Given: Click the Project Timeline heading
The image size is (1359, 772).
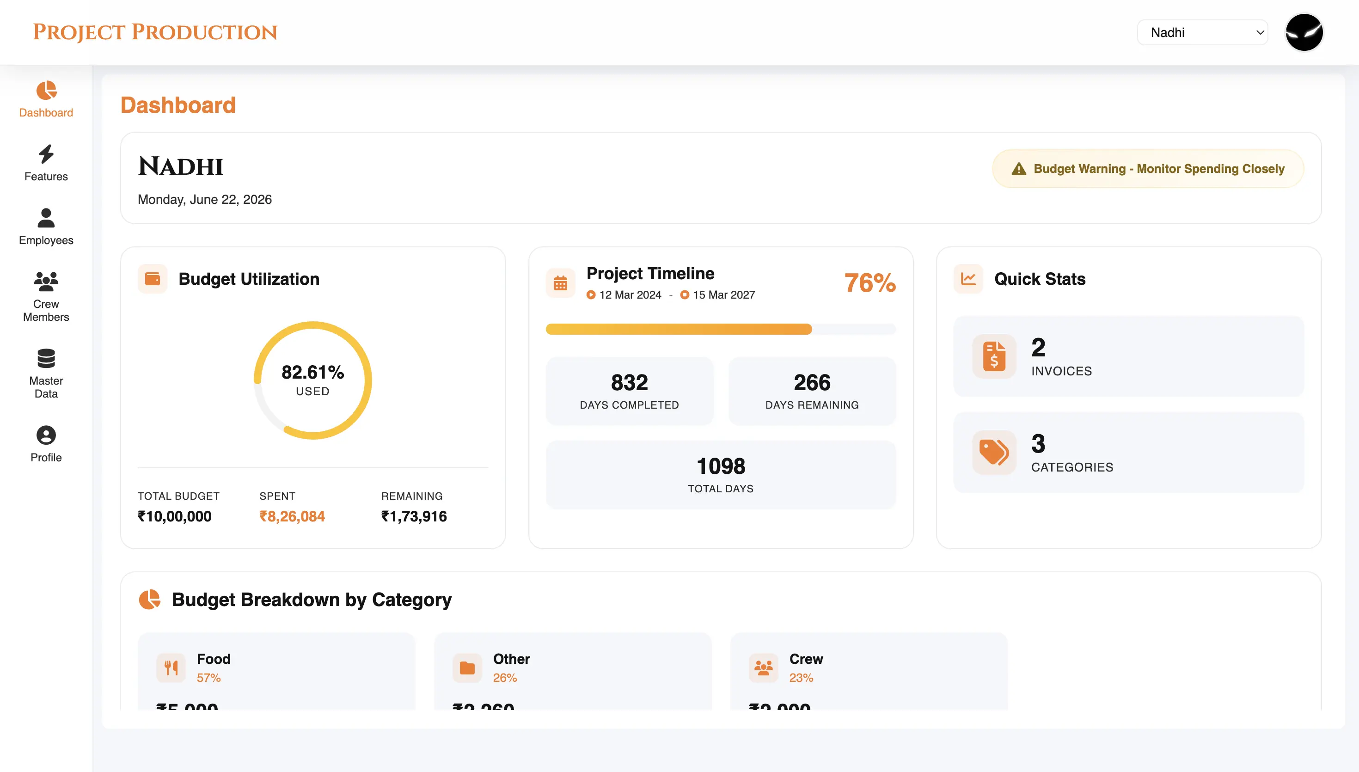Looking at the screenshot, I should [650, 274].
